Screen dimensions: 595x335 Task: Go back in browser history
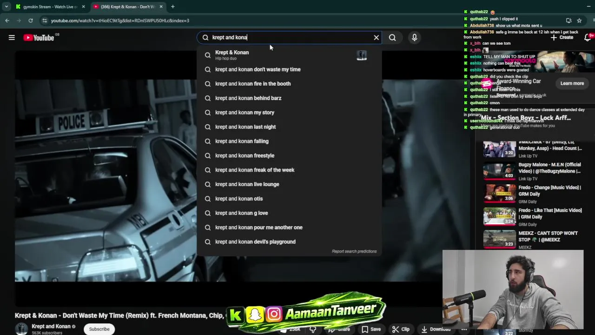tap(7, 20)
